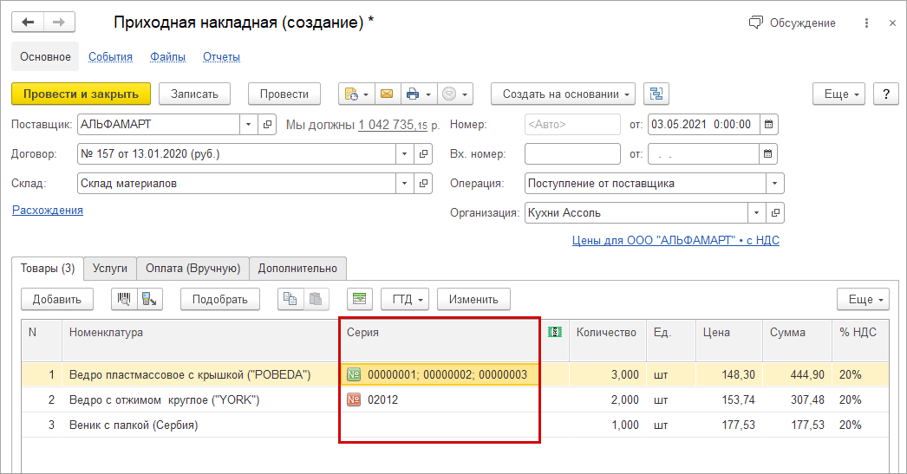Expand the Операция dropdown
The image size is (907, 474).
[774, 183]
